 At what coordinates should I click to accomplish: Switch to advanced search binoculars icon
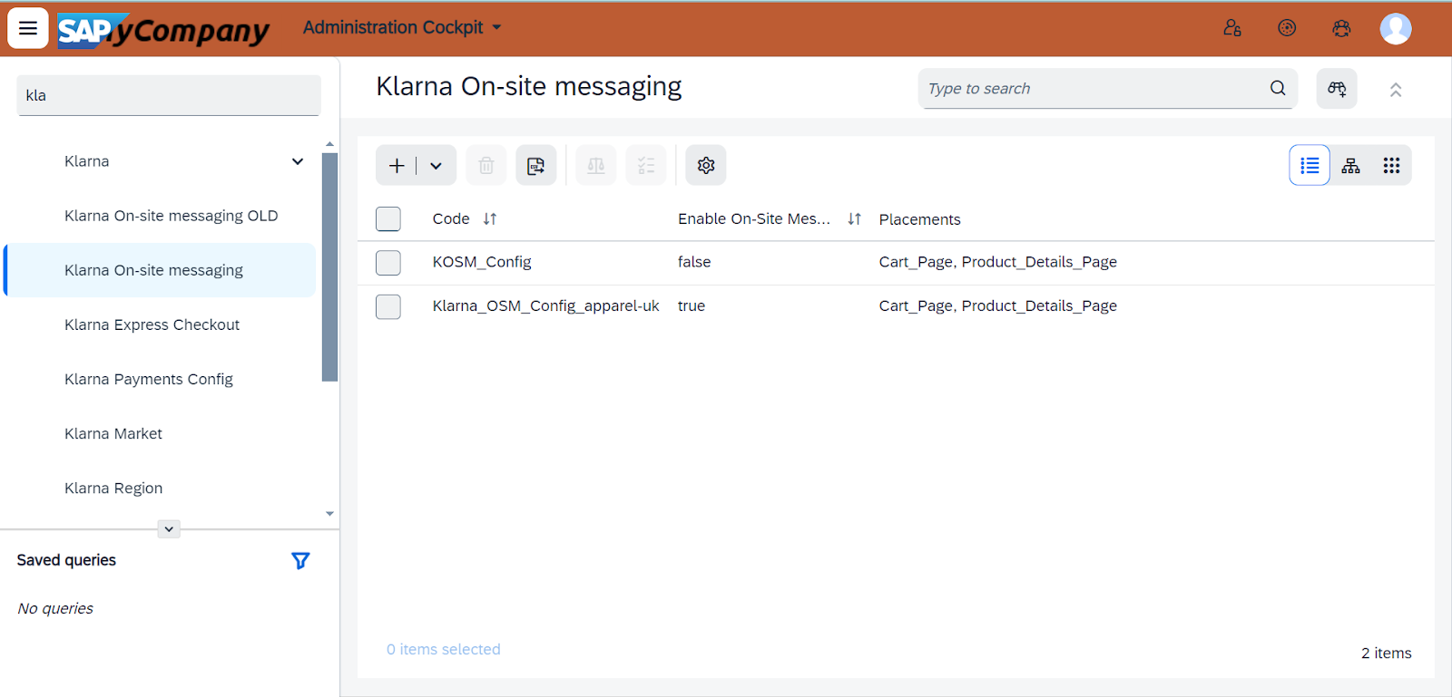click(1337, 89)
